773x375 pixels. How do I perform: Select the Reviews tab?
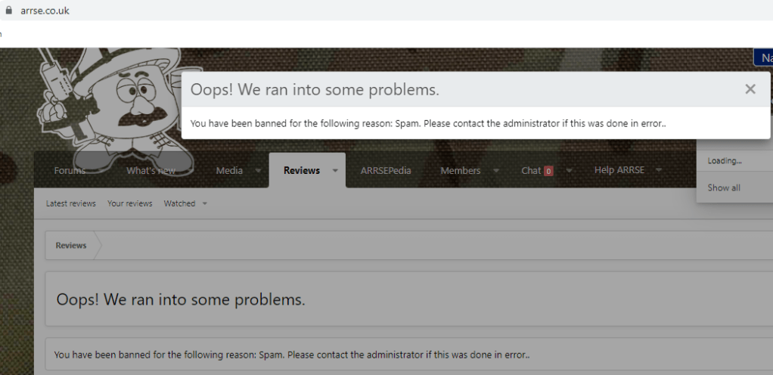click(301, 170)
